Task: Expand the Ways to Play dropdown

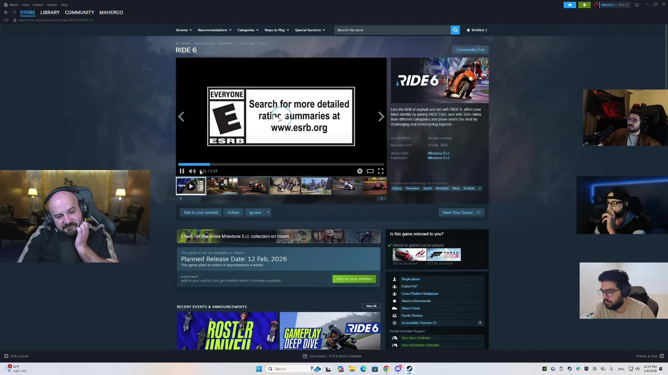Action: [277, 30]
